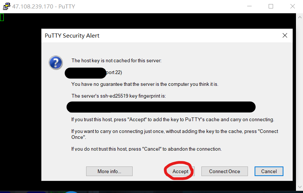Maximize the PuTTY terminal window
The width and height of the screenshot is (303, 193).
coord(271,6)
